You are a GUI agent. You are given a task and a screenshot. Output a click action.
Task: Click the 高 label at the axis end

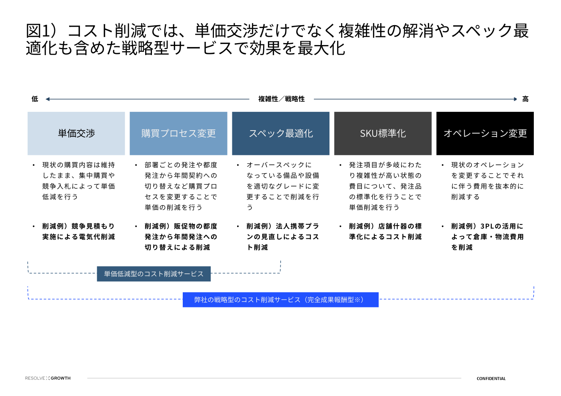click(525, 99)
